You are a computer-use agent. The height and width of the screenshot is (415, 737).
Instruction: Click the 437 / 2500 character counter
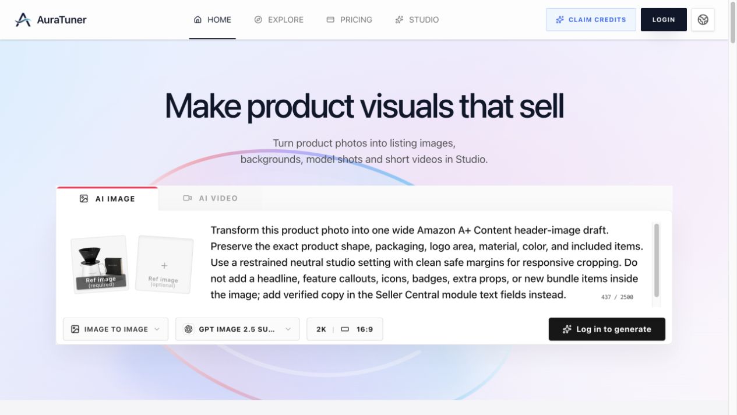617,297
